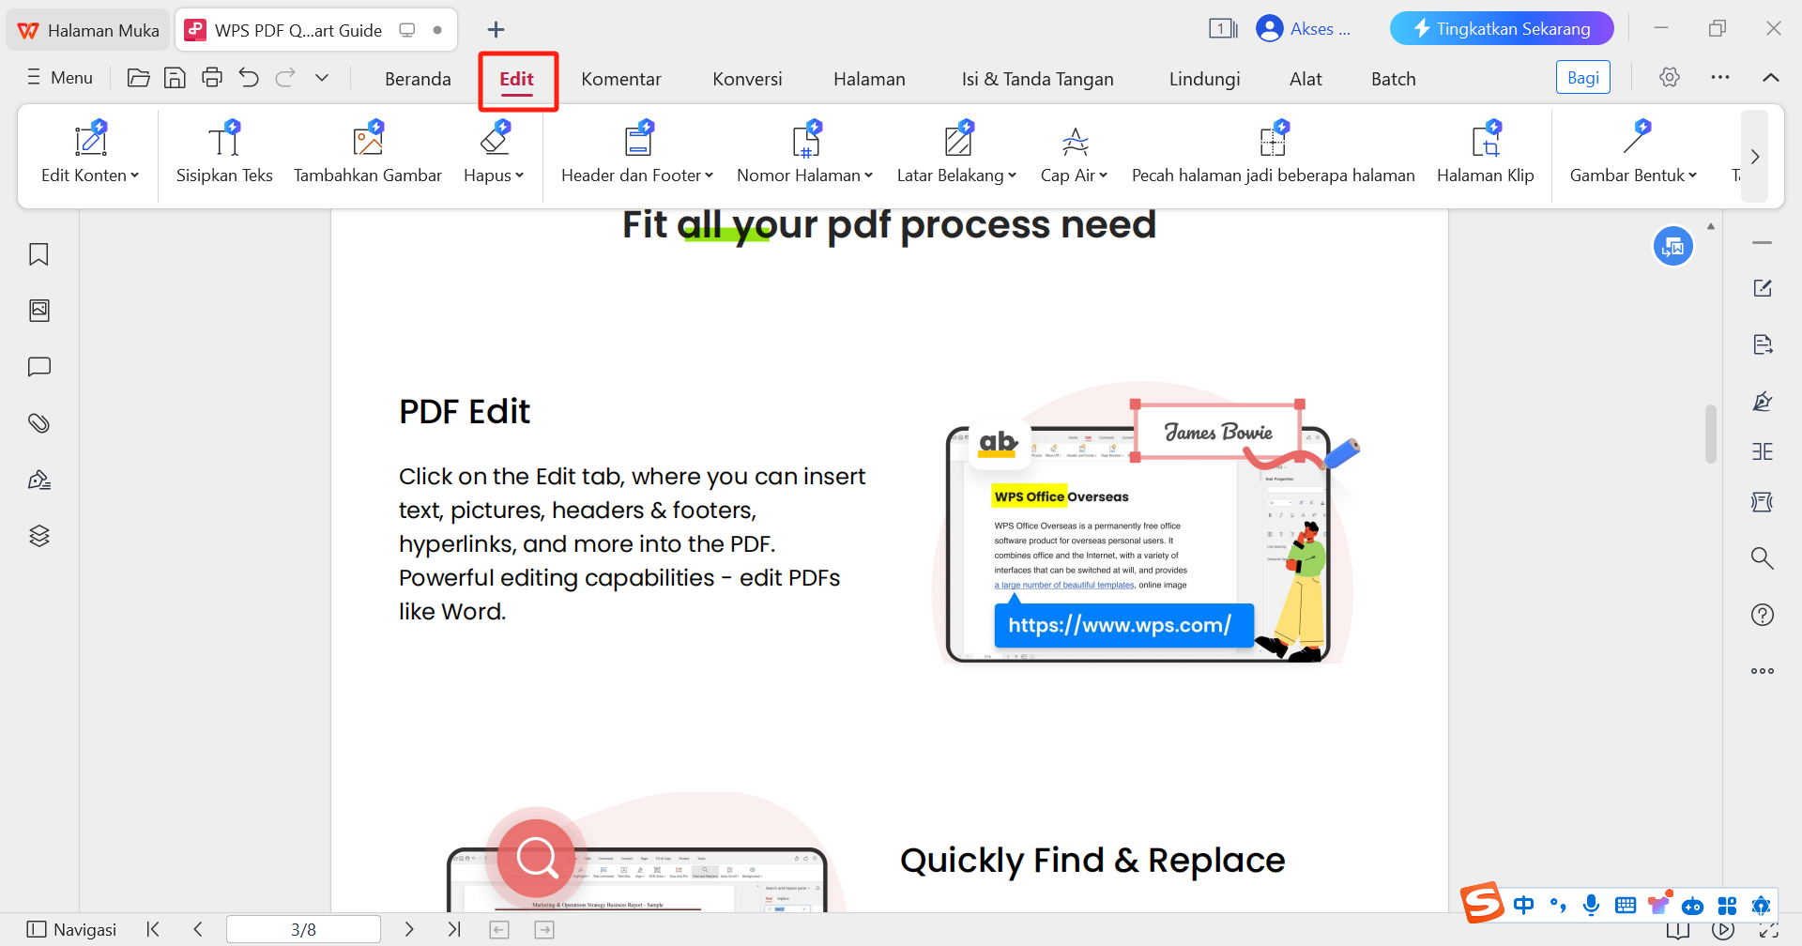Activate Sogou voice input microphone

[1591, 905]
